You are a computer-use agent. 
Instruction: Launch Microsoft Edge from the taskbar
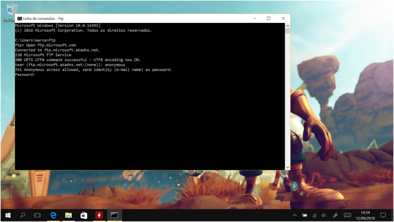(x=54, y=215)
